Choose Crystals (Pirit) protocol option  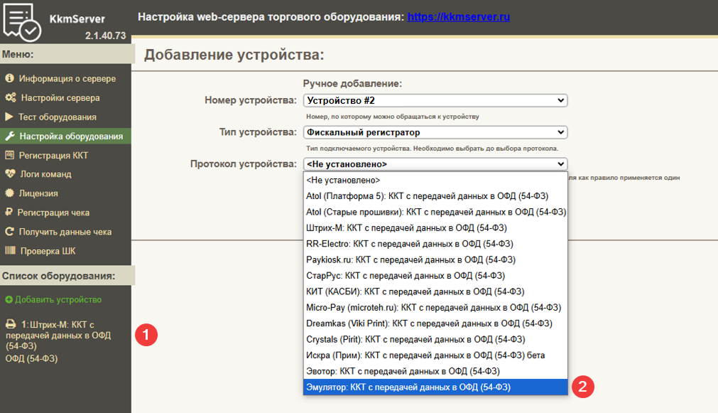coord(435,339)
